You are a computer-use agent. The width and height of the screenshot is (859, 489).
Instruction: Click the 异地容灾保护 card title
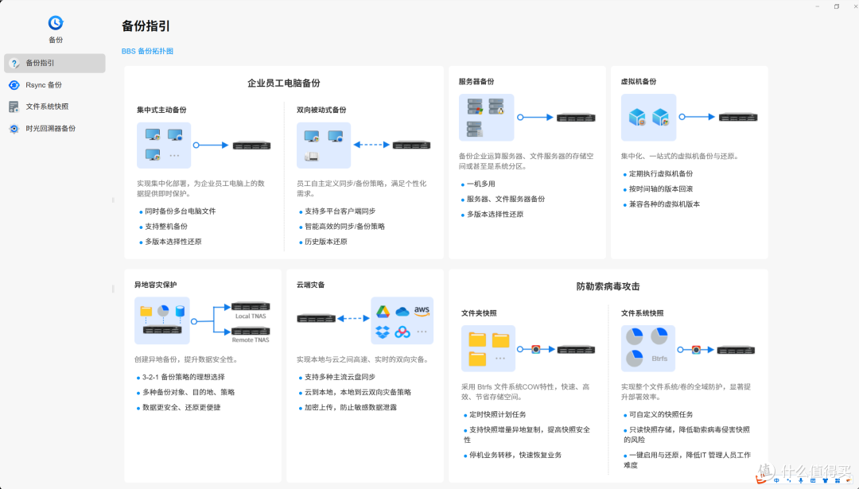tap(156, 285)
